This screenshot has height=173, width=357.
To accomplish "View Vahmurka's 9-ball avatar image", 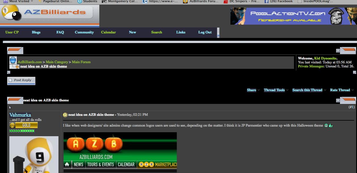I will click(x=34, y=155).
